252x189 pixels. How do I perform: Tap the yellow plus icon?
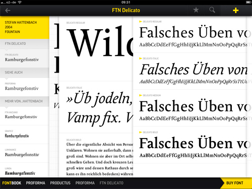pos(235,11)
